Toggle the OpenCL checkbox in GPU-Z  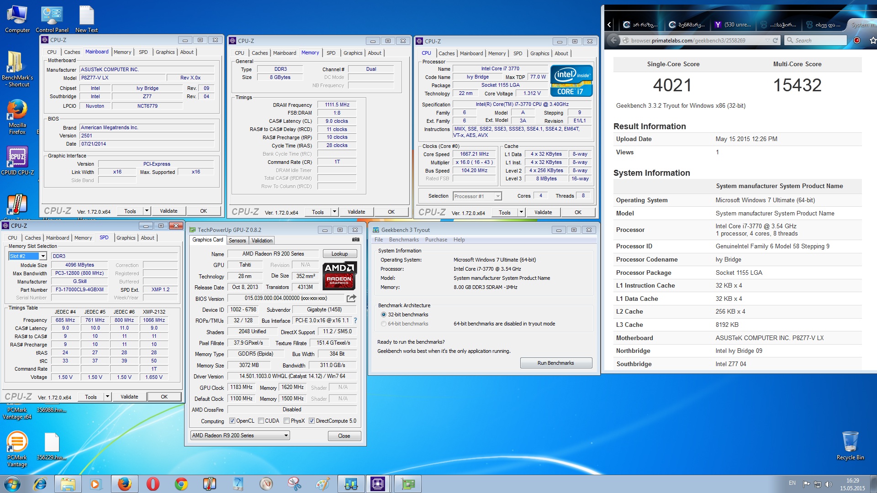[232, 421]
